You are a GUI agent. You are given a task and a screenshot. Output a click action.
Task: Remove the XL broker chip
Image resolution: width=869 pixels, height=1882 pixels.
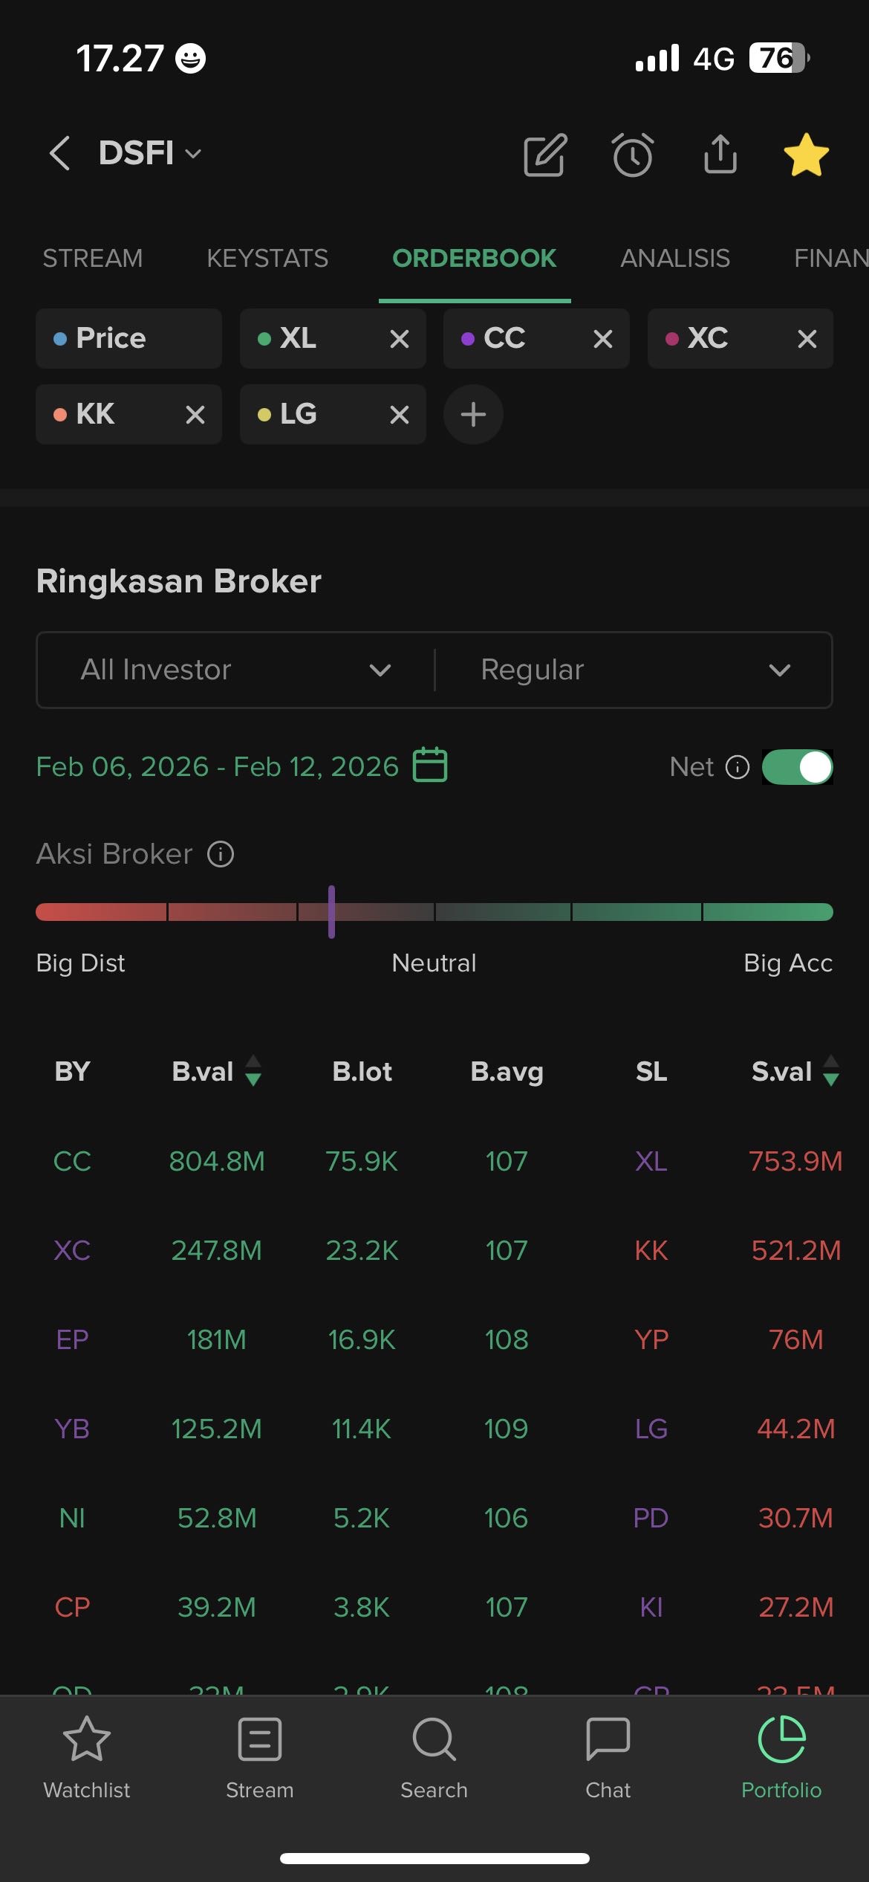pyautogui.click(x=400, y=339)
